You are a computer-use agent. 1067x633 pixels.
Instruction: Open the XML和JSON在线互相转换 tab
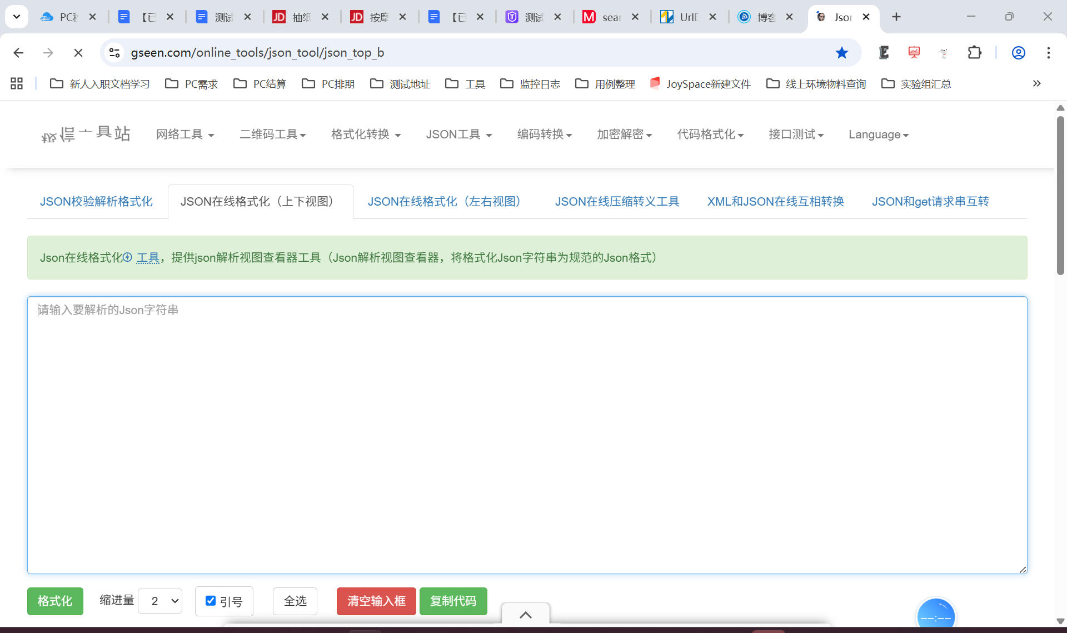(775, 202)
